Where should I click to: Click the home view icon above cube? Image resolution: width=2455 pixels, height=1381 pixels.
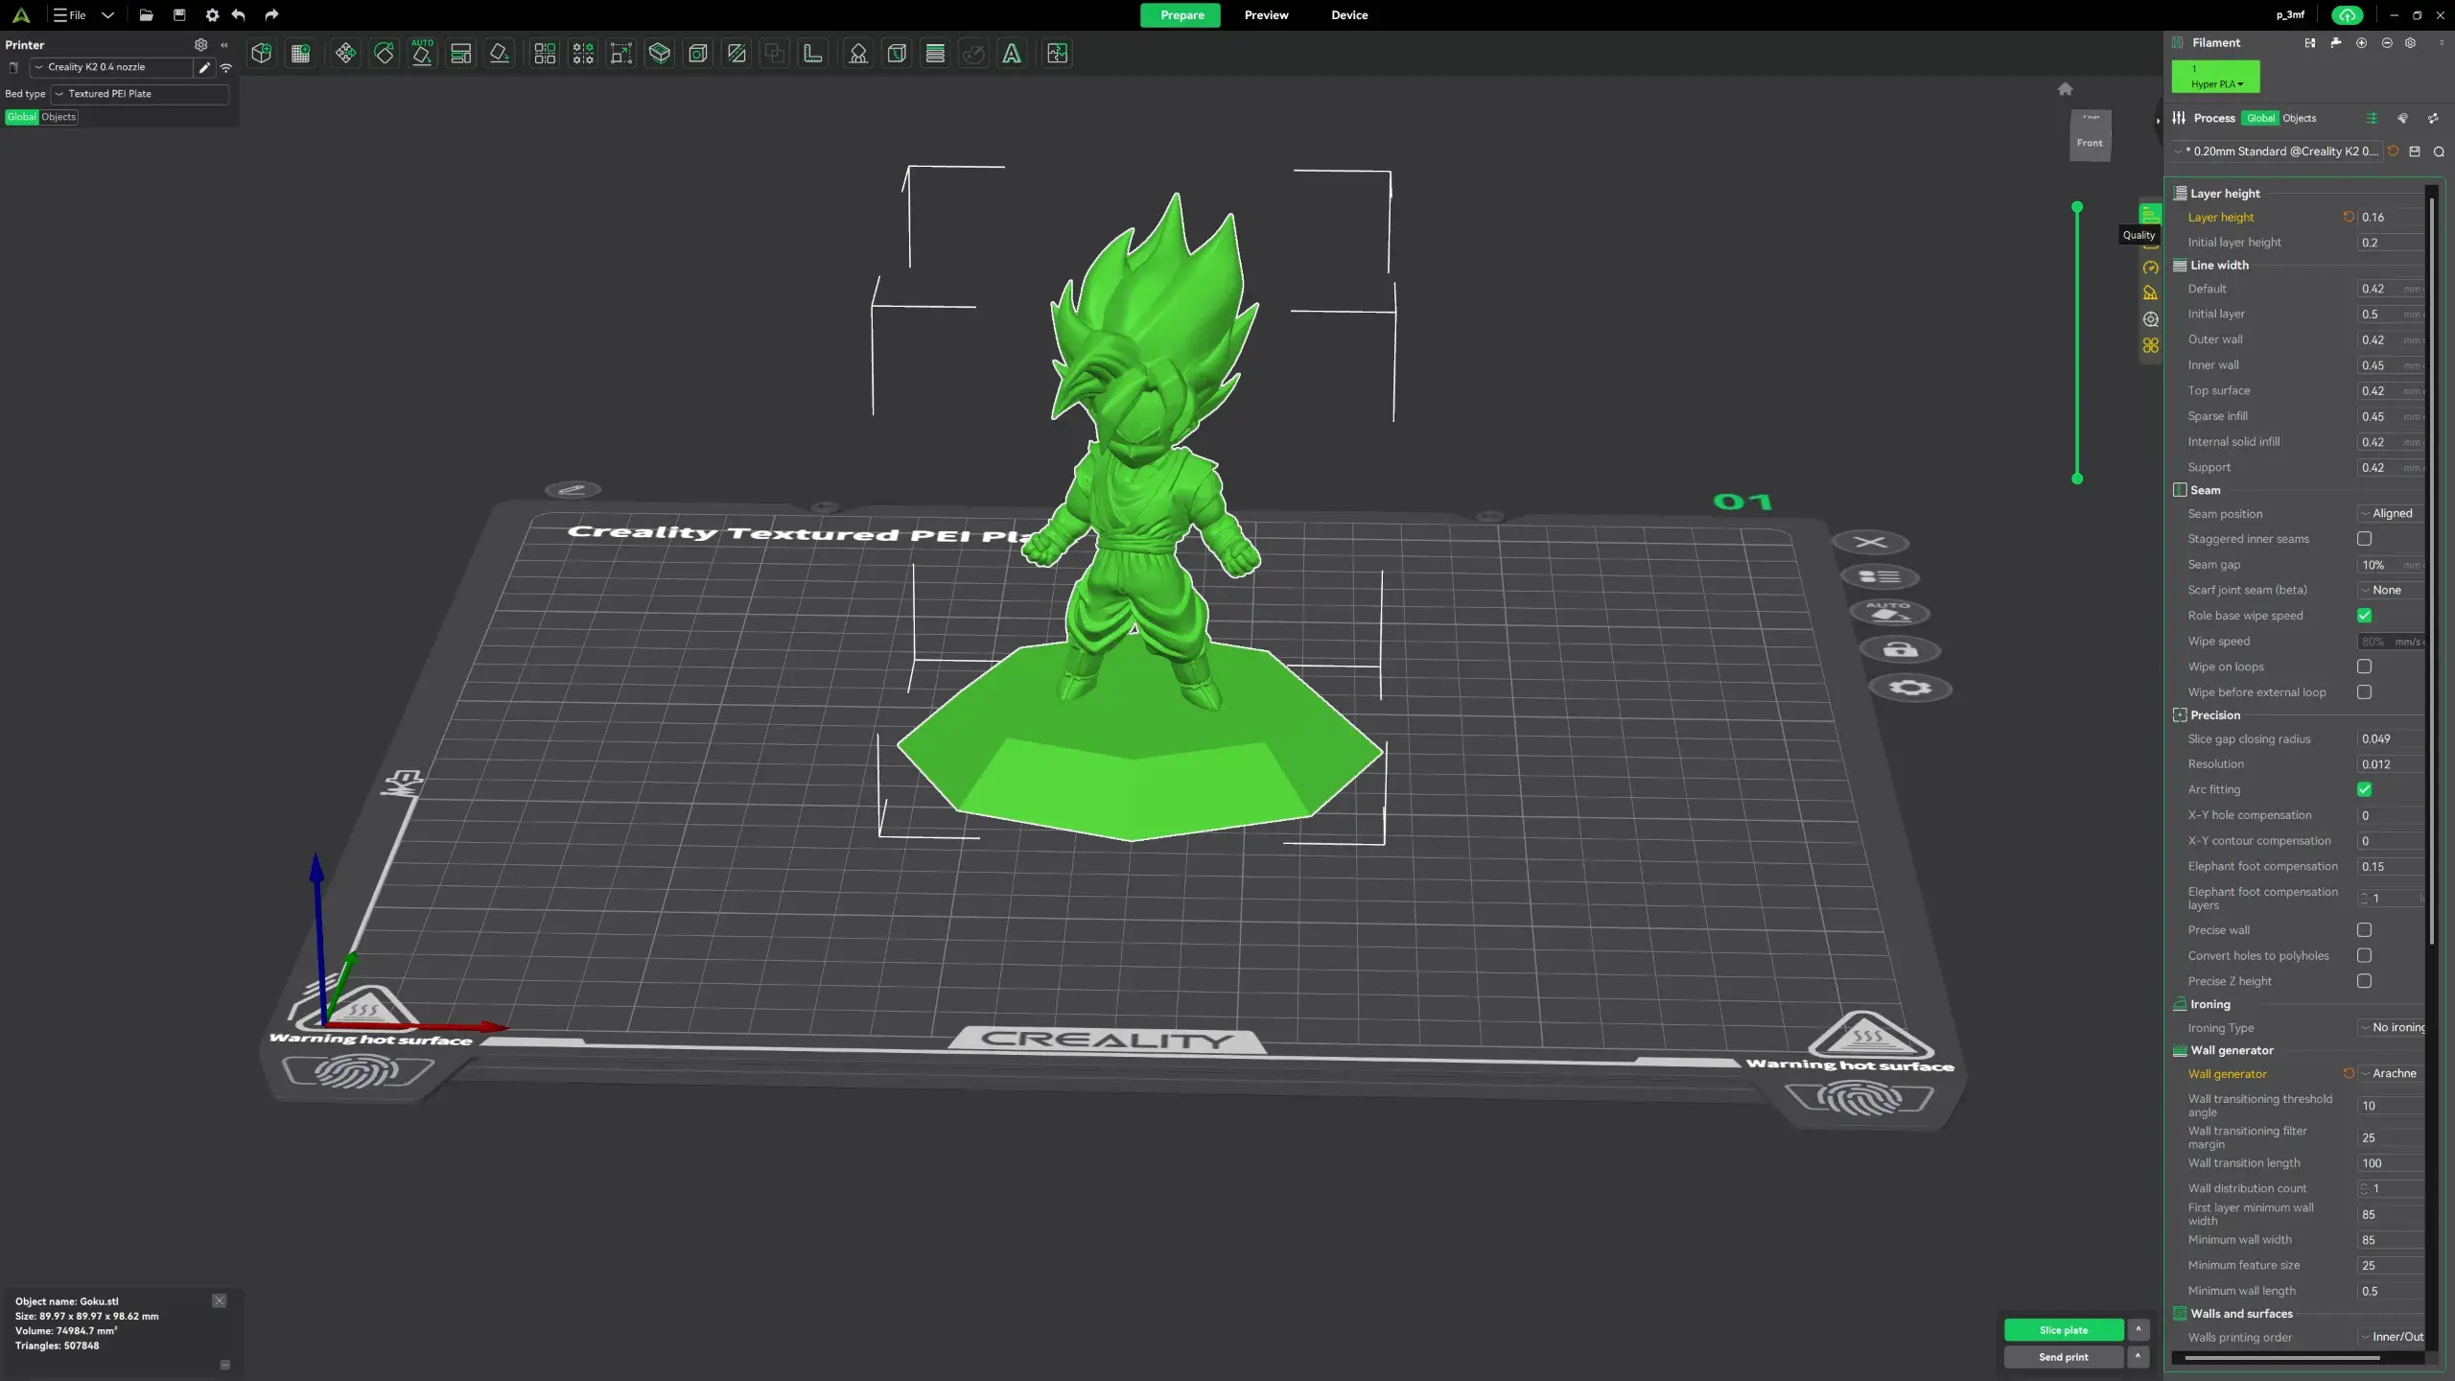(2065, 89)
